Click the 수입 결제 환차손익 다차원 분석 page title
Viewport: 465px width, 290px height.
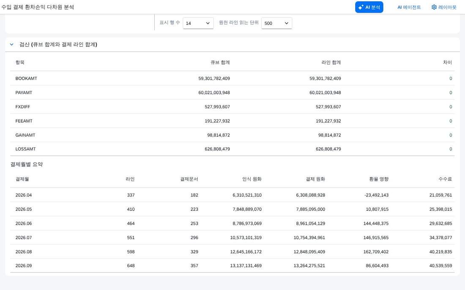point(38,7)
